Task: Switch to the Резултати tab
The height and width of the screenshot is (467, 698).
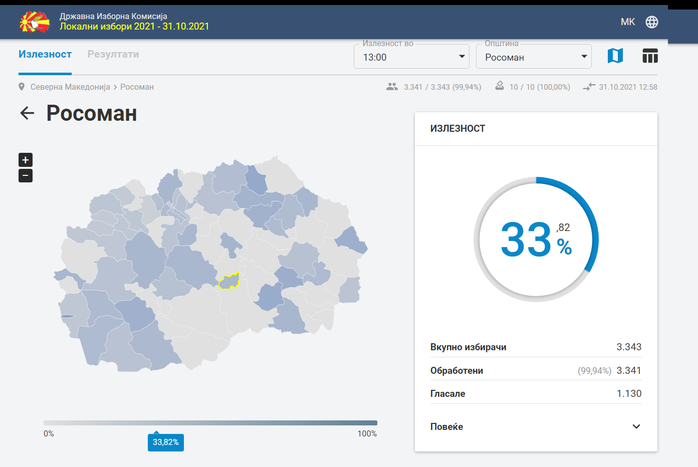Action: point(113,54)
